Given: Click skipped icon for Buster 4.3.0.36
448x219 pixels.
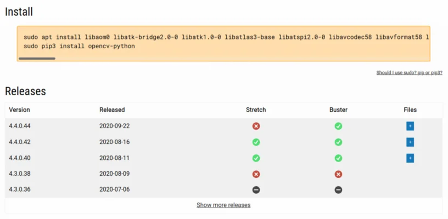Looking at the screenshot, I should 338,190.
